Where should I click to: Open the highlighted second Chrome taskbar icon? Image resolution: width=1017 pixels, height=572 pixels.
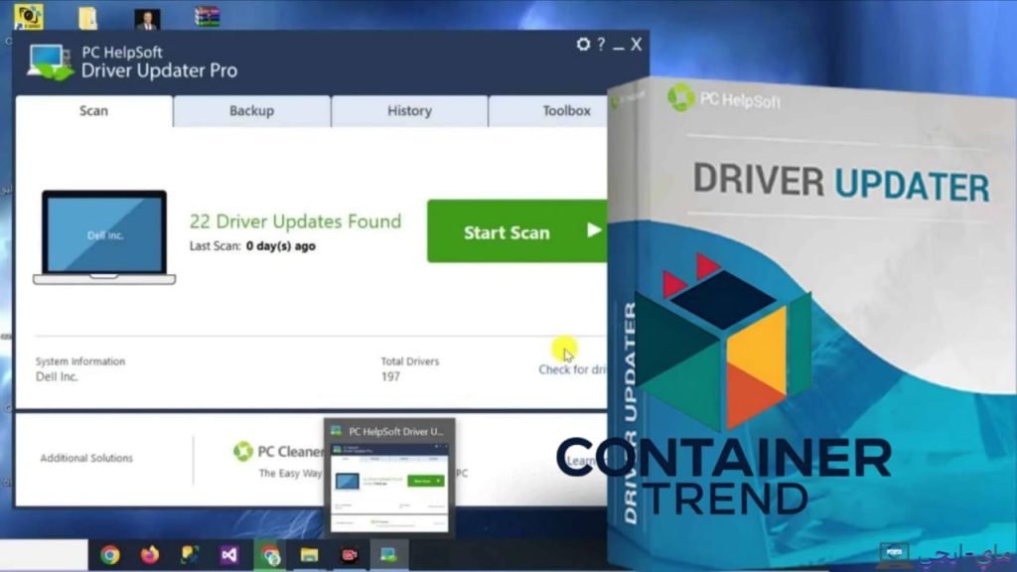pos(270,555)
